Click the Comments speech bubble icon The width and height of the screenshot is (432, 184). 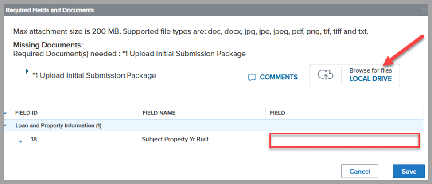tap(252, 78)
